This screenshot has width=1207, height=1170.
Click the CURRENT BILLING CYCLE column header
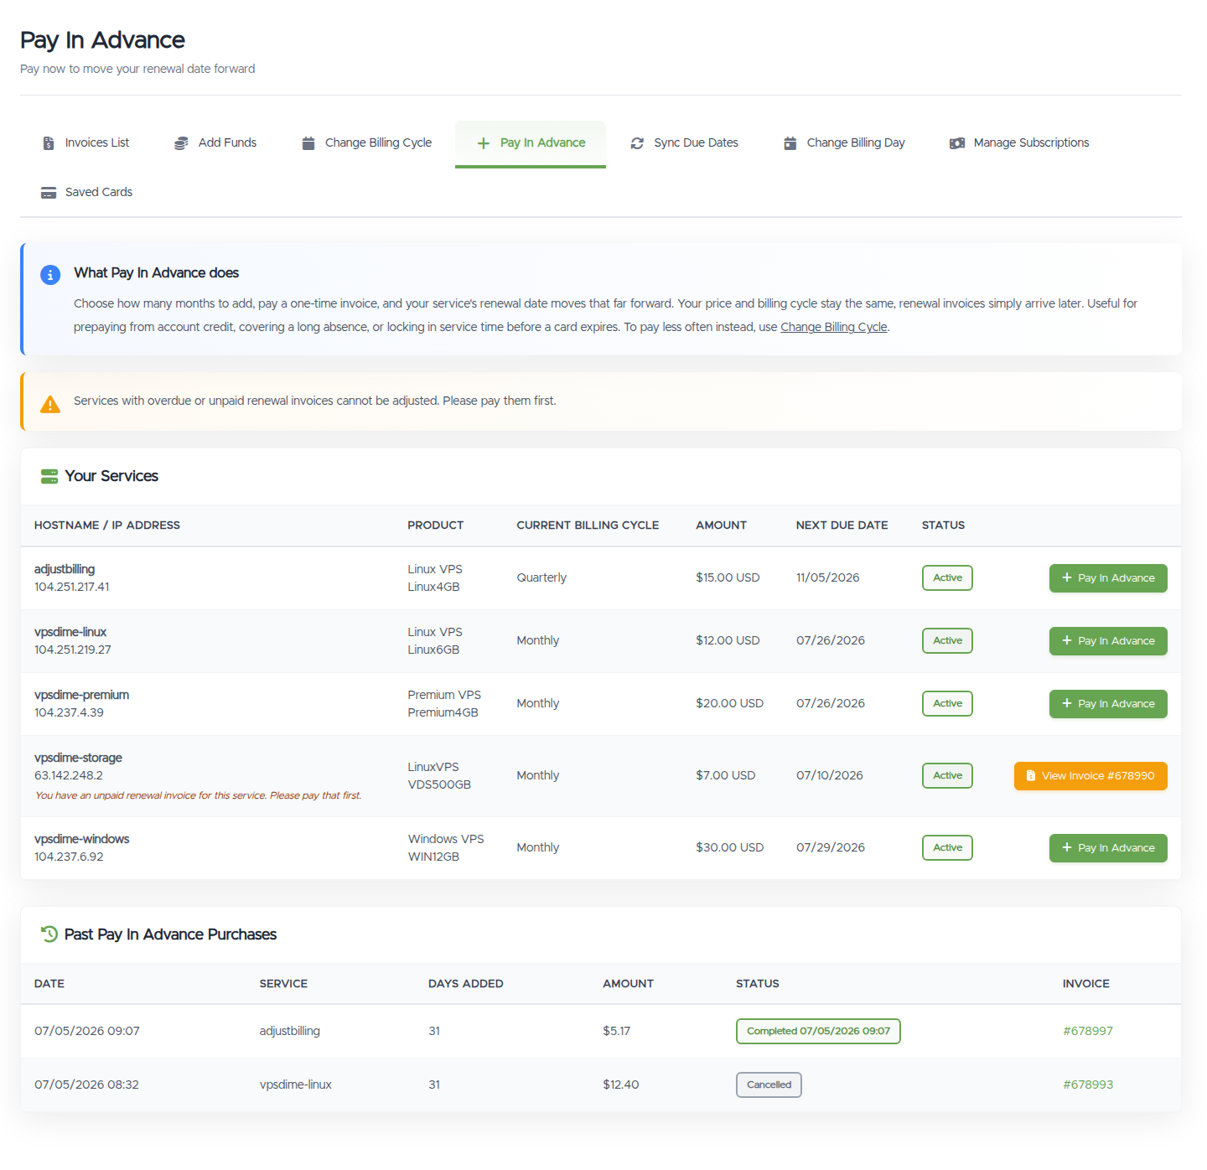588,525
